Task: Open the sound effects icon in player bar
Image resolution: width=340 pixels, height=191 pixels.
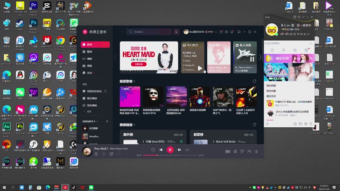Action: point(242,152)
